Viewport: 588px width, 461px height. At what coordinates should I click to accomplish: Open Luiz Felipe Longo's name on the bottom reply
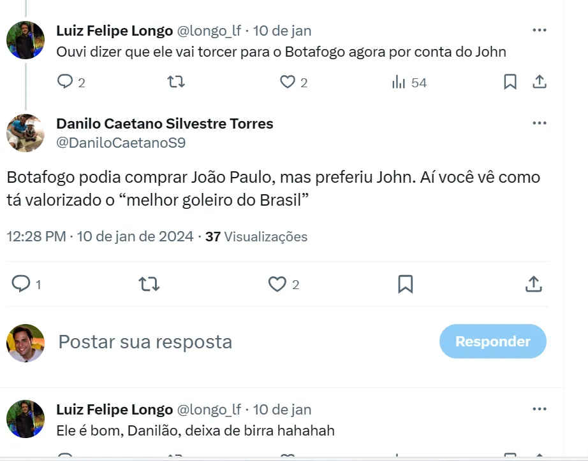[115, 409]
